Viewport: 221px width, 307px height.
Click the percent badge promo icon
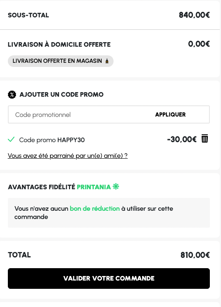(12, 95)
